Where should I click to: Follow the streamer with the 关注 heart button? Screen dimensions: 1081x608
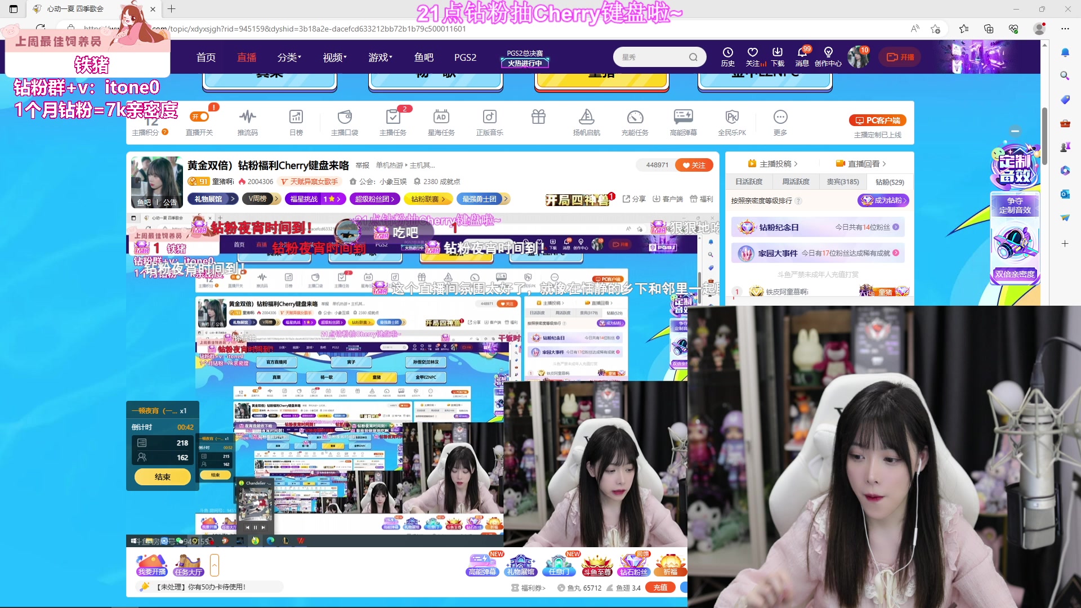(694, 165)
